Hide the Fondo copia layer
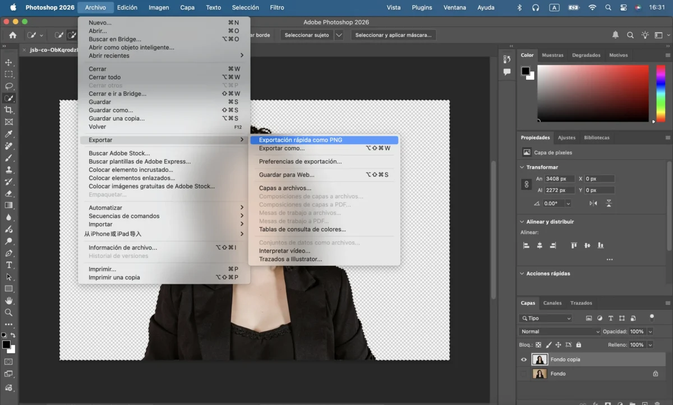Viewport: 673px width, 405px height. (524, 360)
